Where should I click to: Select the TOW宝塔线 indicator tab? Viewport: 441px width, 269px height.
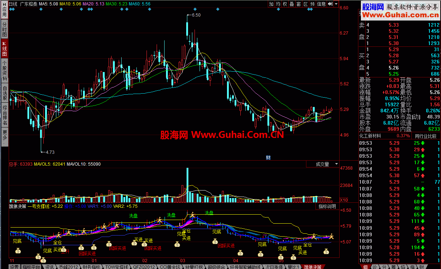(x=117, y=266)
